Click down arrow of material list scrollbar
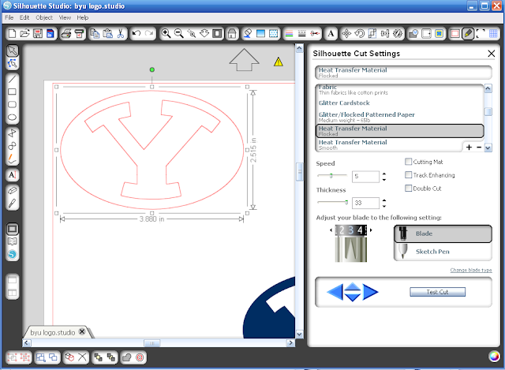Screen dimensions: 505x370 tap(488, 148)
